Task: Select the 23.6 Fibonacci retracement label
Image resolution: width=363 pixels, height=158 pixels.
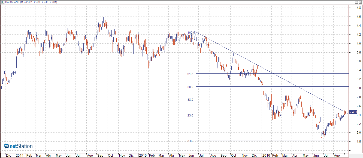Action: point(190,115)
